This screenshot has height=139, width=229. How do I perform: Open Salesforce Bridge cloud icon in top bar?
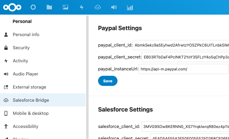(98, 7)
